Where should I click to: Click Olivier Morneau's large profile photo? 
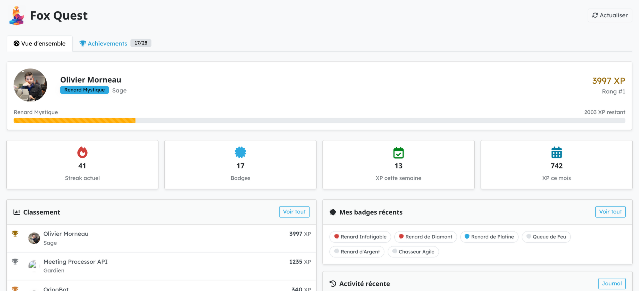[x=30, y=85]
